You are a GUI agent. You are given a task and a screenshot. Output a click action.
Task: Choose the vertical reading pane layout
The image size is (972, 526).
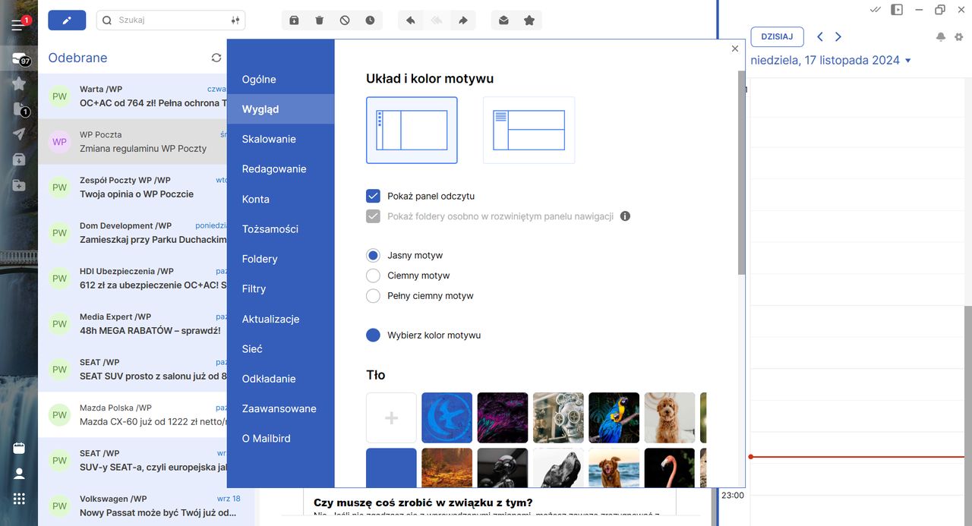[x=412, y=130]
